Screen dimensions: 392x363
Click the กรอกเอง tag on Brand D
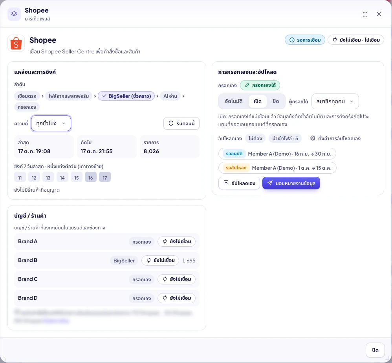coord(141,298)
